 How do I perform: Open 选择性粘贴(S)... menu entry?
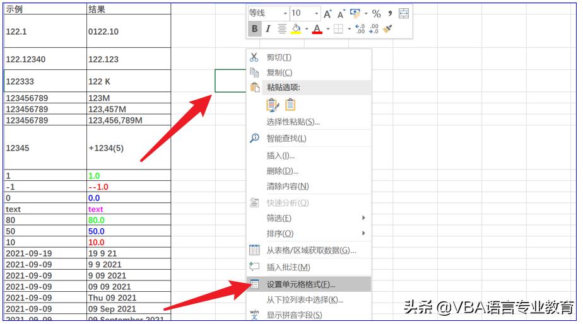(x=309, y=122)
